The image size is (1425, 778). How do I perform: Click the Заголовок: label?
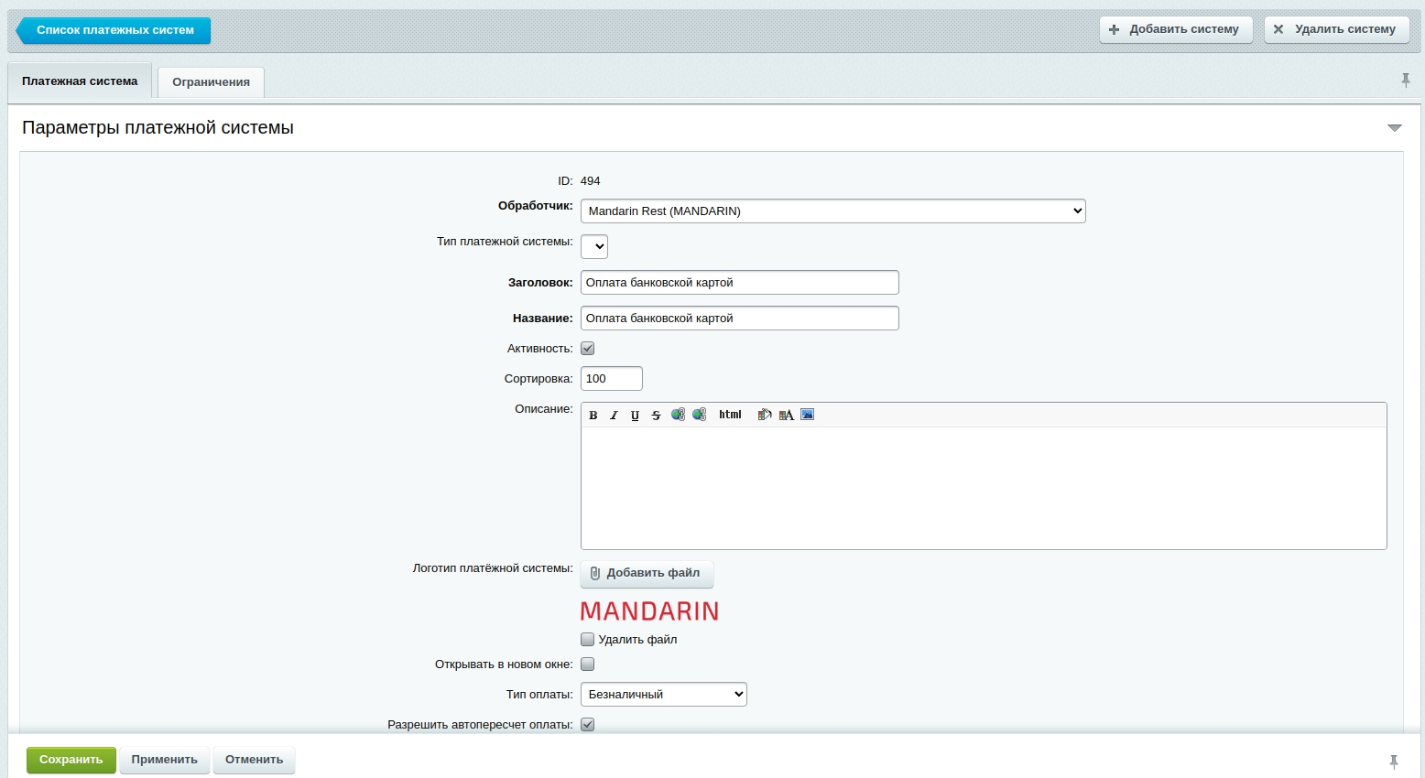pyautogui.click(x=540, y=283)
